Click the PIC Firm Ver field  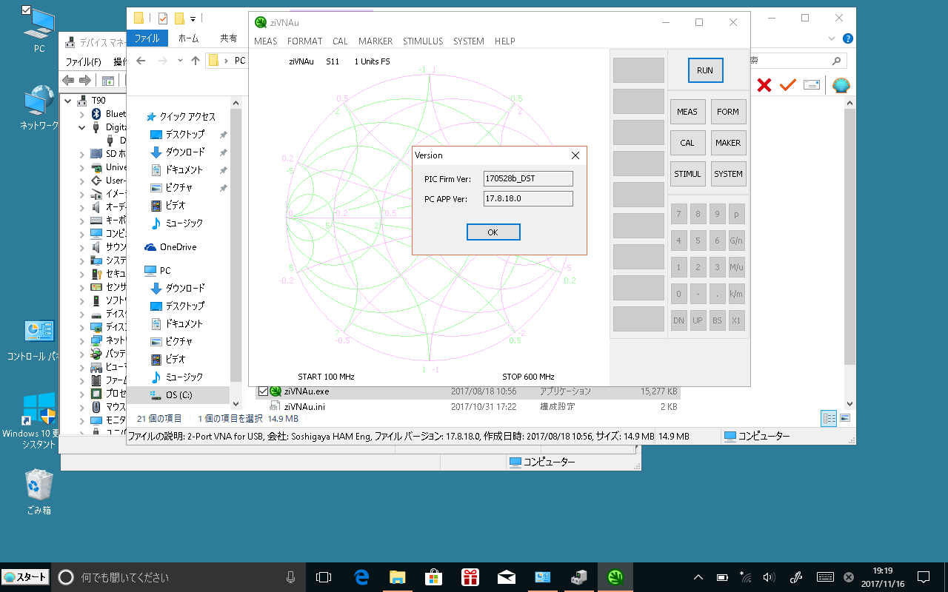[x=528, y=178]
